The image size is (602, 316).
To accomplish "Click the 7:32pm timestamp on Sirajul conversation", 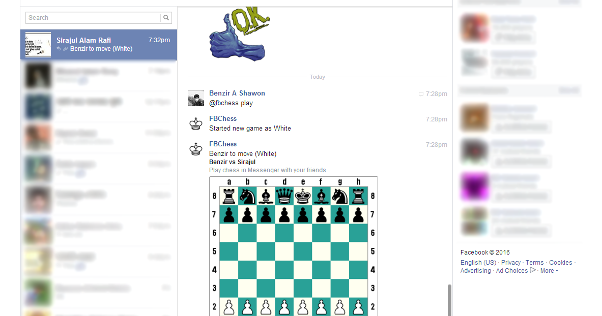I will [159, 40].
